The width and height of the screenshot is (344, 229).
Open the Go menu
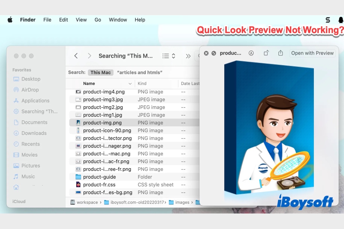point(98,20)
